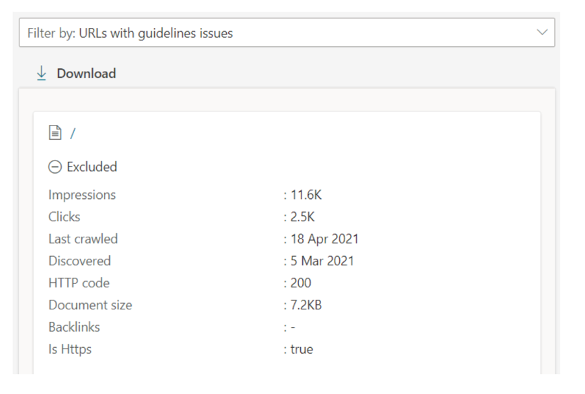Click the Download button label
Viewport: 585px width, 394px height.
point(86,73)
